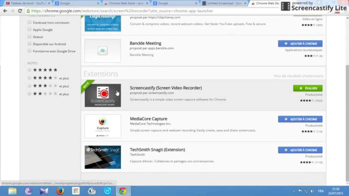Open Visual Studio from the taskbar
This screenshot has width=349, height=196.
[44, 191]
